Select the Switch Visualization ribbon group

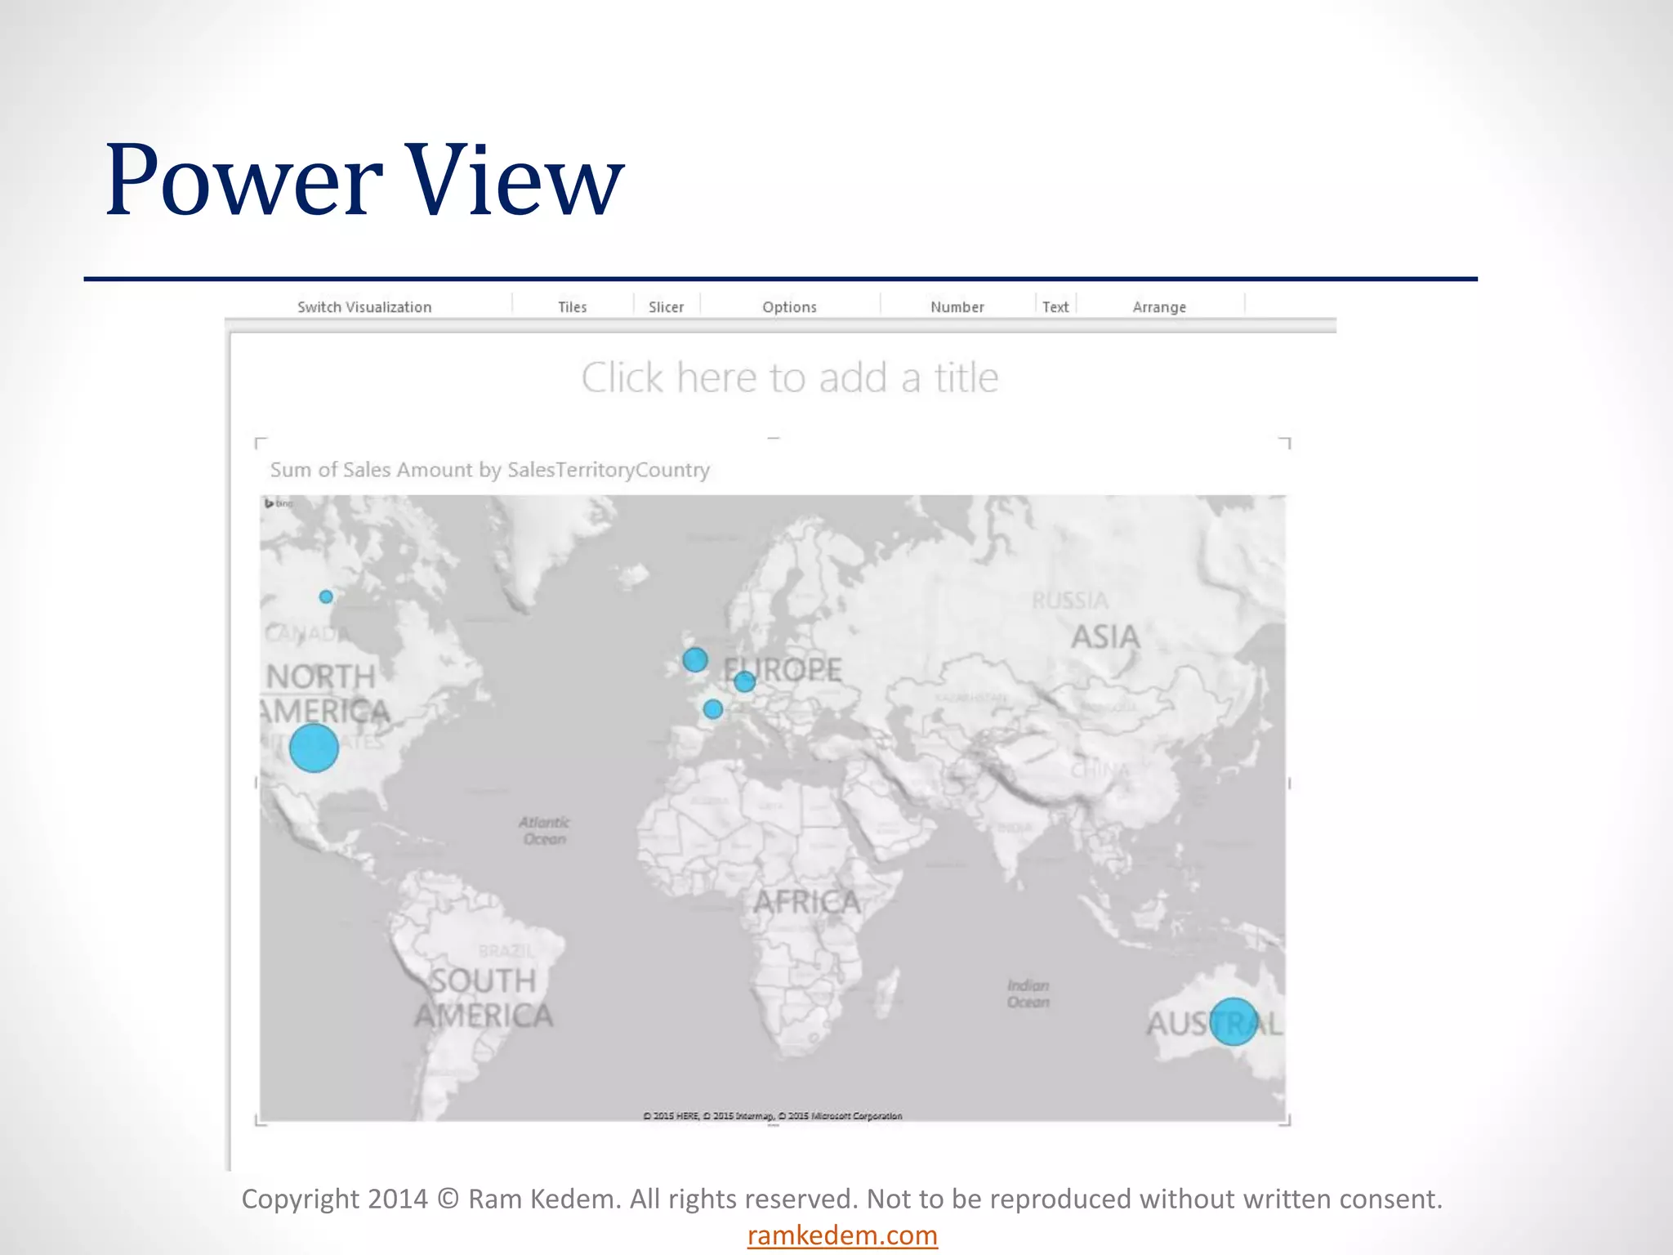tap(364, 307)
